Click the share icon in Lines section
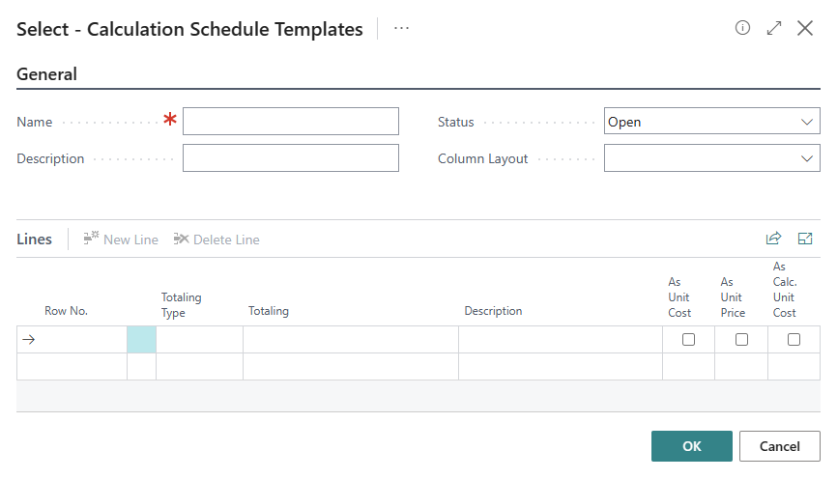Image resolution: width=837 pixels, height=479 pixels. click(x=773, y=239)
